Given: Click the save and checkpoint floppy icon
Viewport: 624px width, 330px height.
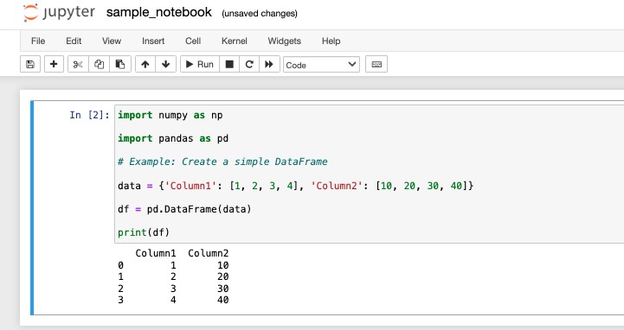Looking at the screenshot, I should coord(30,64).
